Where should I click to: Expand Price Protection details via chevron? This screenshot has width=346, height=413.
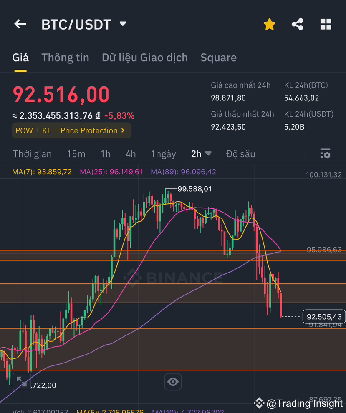tap(123, 130)
